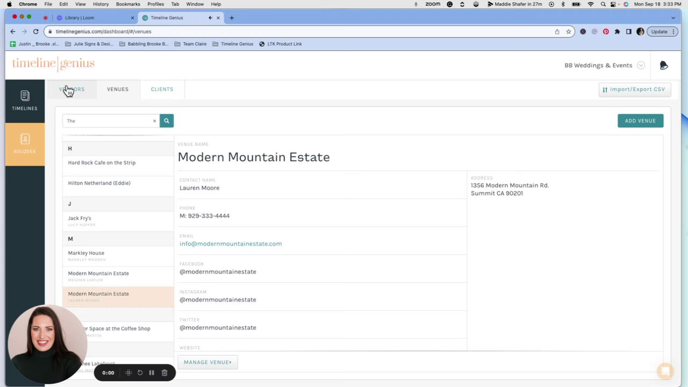The width and height of the screenshot is (688, 387).
Task: Click the share icon in address bar
Action: point(557,32)
